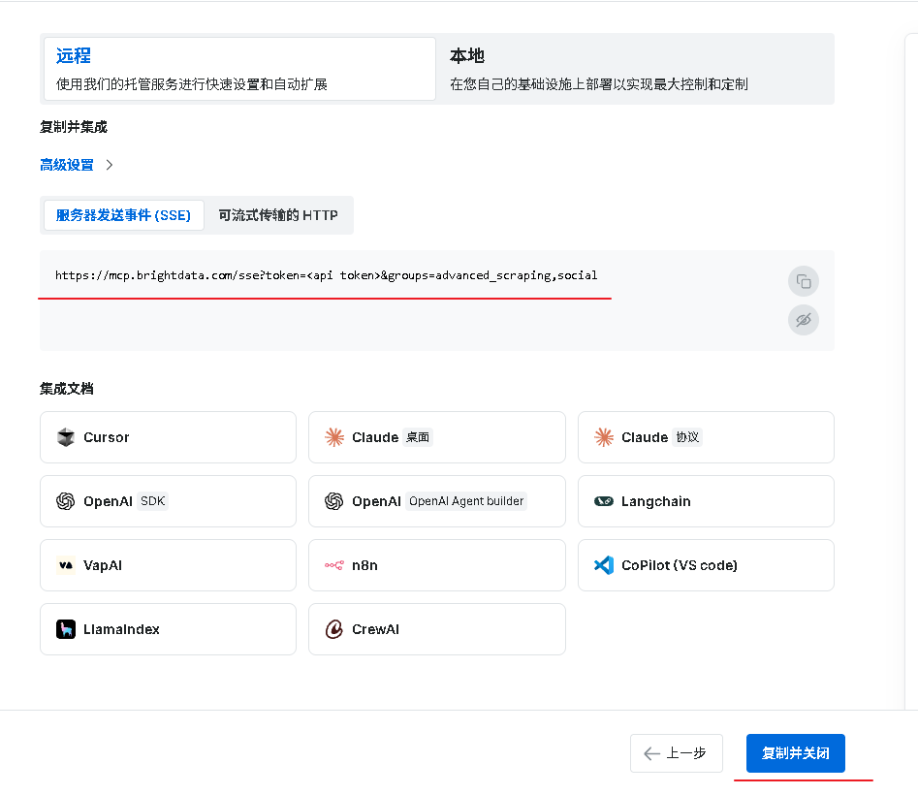Switch to 服务器发送事件 (SSE) tab

(123, 215)
